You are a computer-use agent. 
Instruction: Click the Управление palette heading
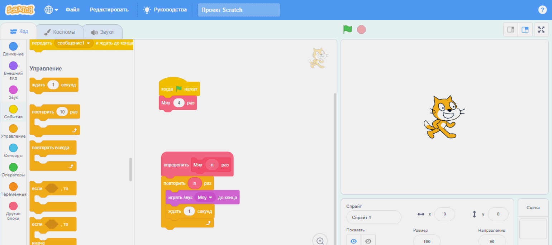coord(46,68)
